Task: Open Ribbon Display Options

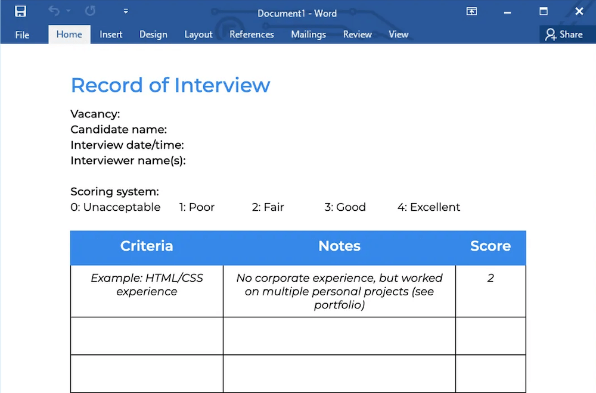Action: coord(471,11)
